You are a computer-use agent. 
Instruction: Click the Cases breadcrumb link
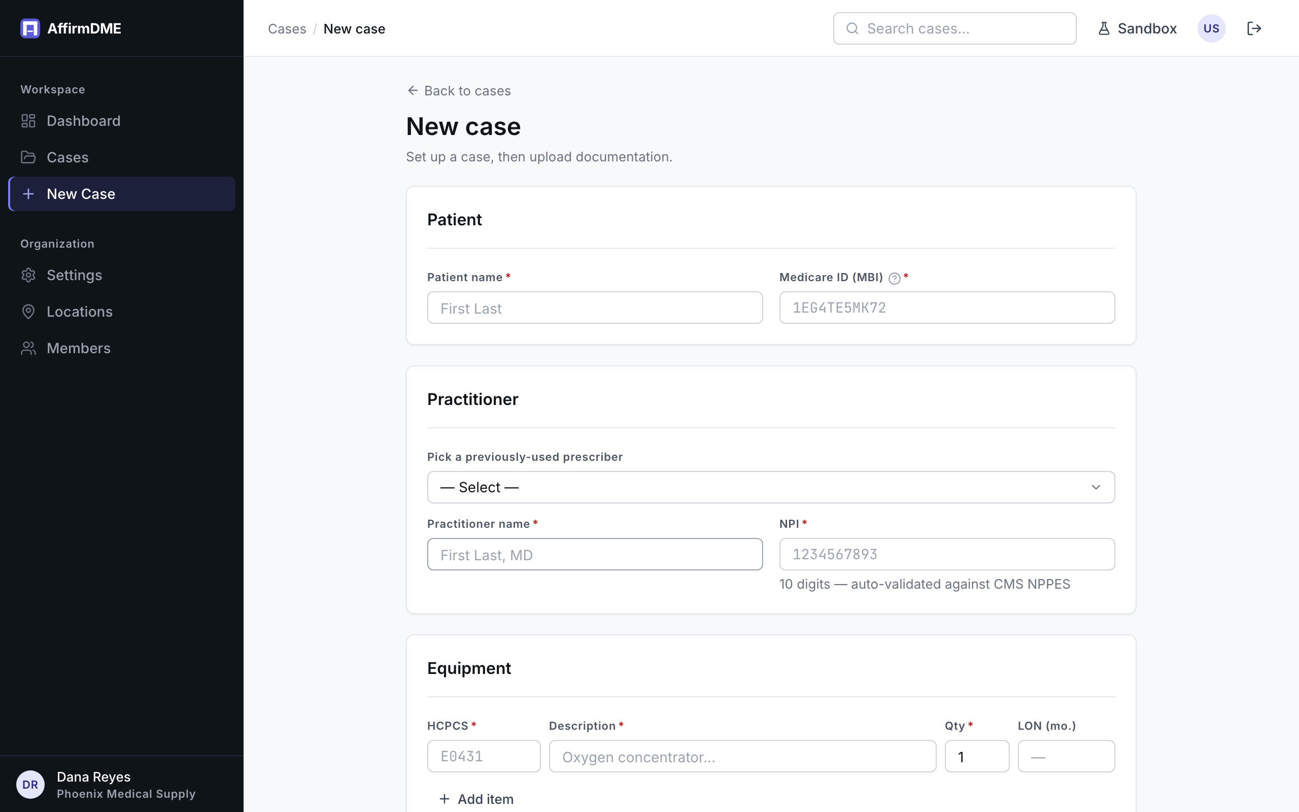(287, 29)
